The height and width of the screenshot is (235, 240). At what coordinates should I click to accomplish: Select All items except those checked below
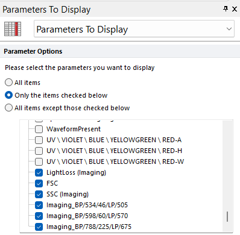[8, 108]
